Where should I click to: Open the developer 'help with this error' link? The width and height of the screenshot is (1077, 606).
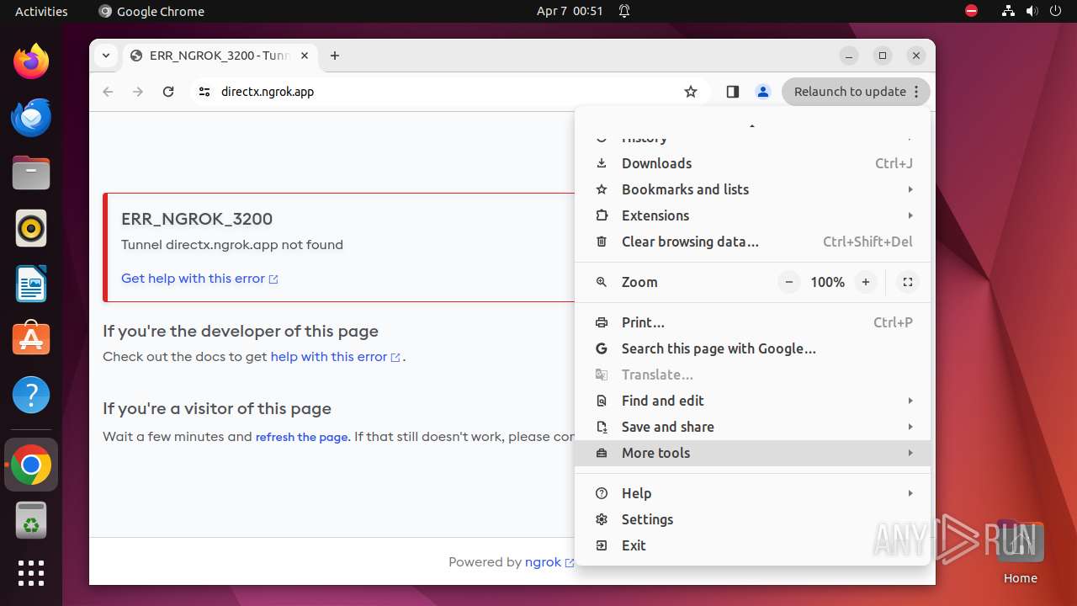(335, 357)
